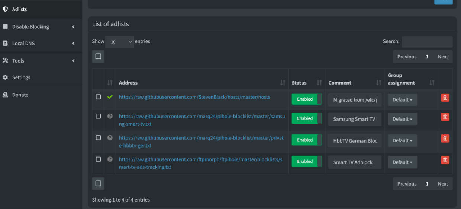Tick select-all checkbox below the table
This screenshot has width=461, height=209.
[98, 183]
